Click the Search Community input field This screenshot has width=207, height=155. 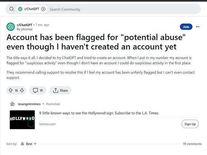(124, 9)
